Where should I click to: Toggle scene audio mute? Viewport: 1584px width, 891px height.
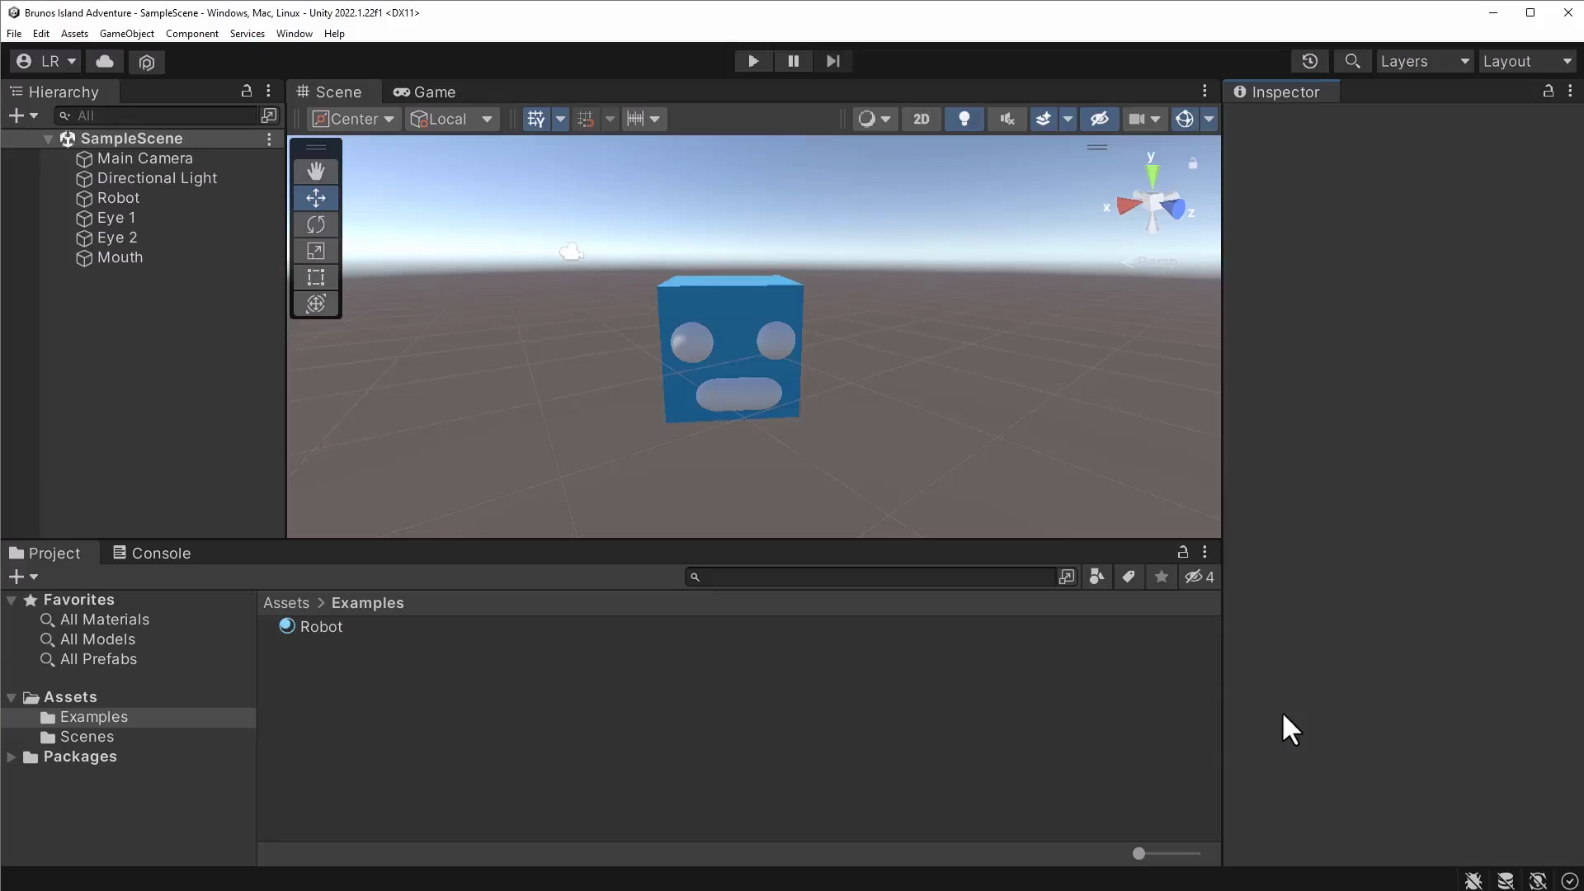click(x=1007, y=119)
